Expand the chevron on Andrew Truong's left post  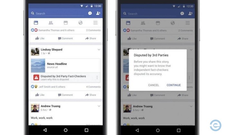coord(99,106)
